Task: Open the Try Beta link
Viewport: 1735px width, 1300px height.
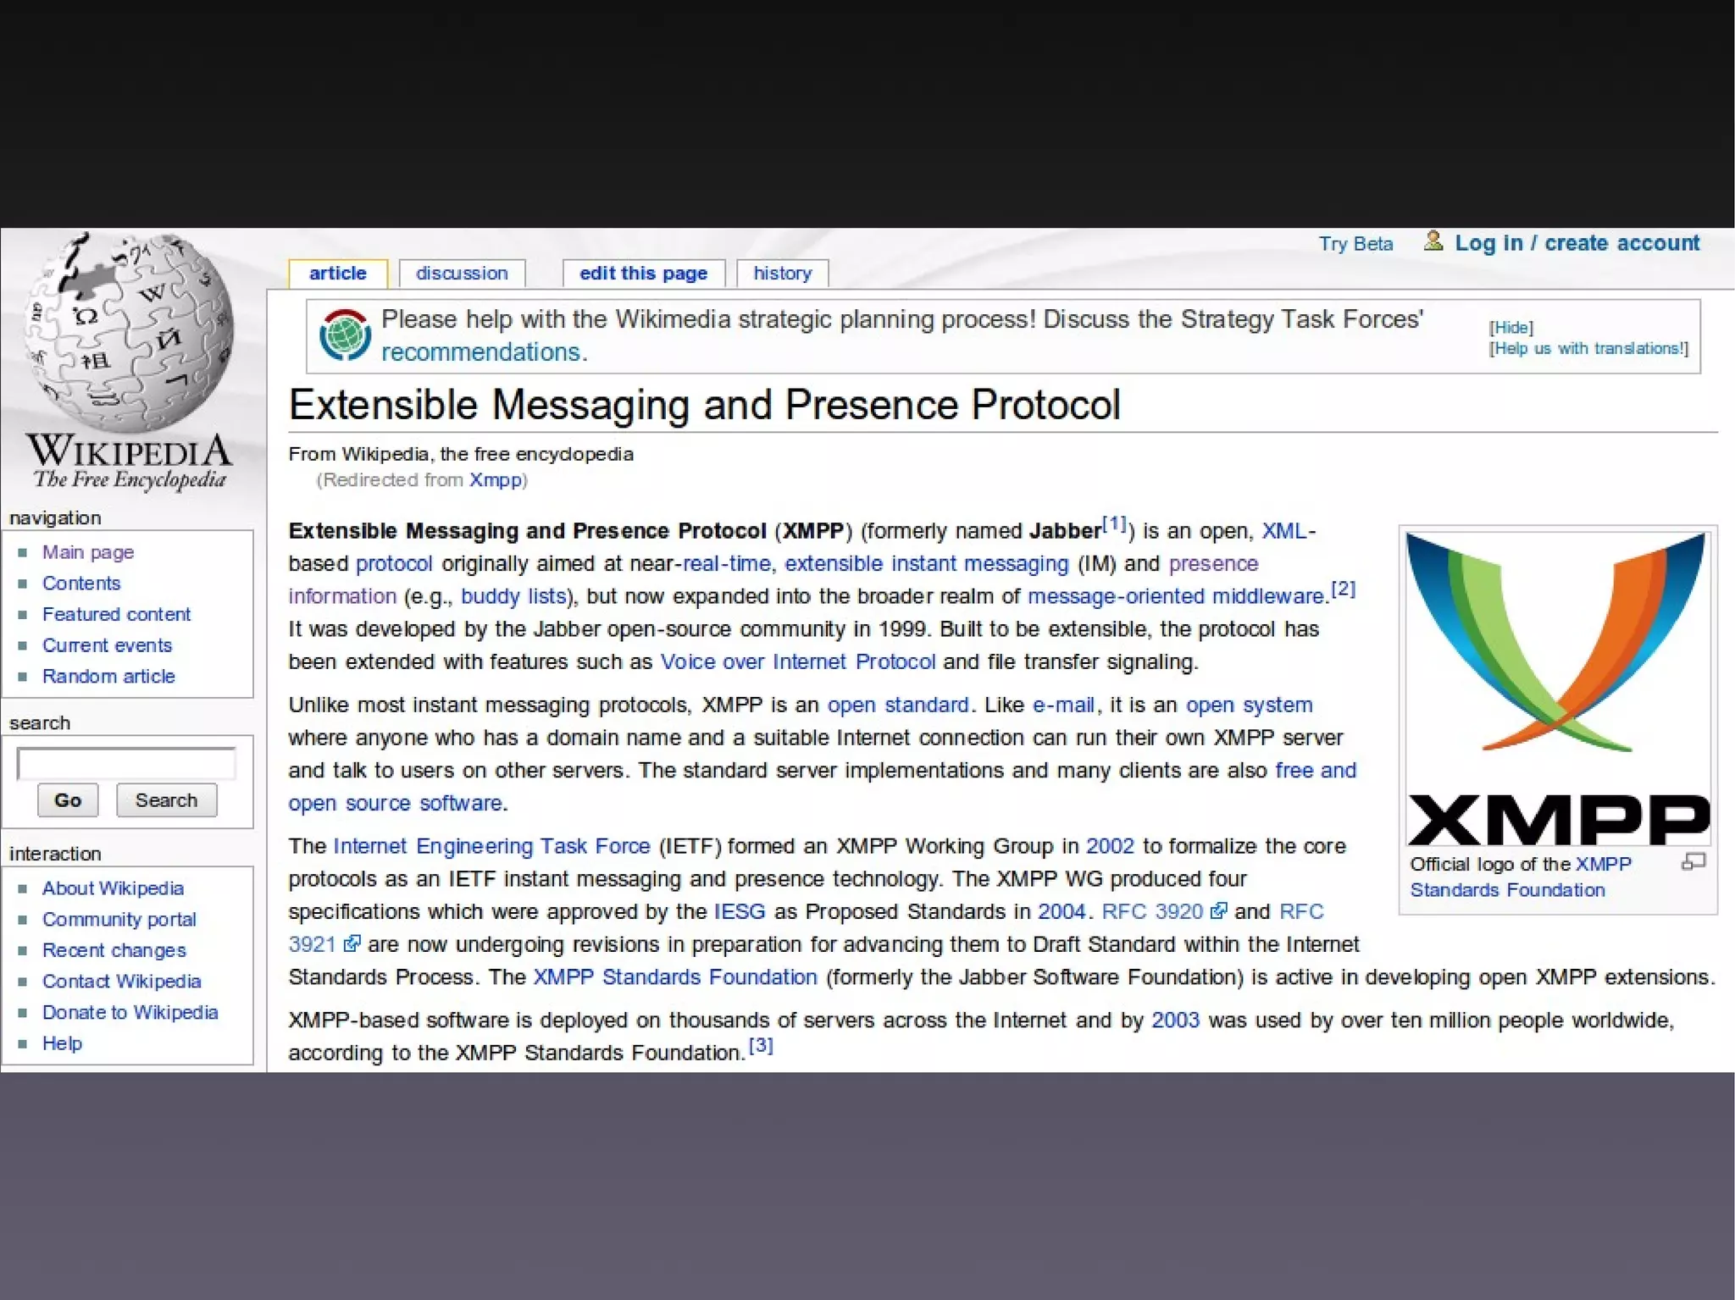Action: click(1355, 244)
